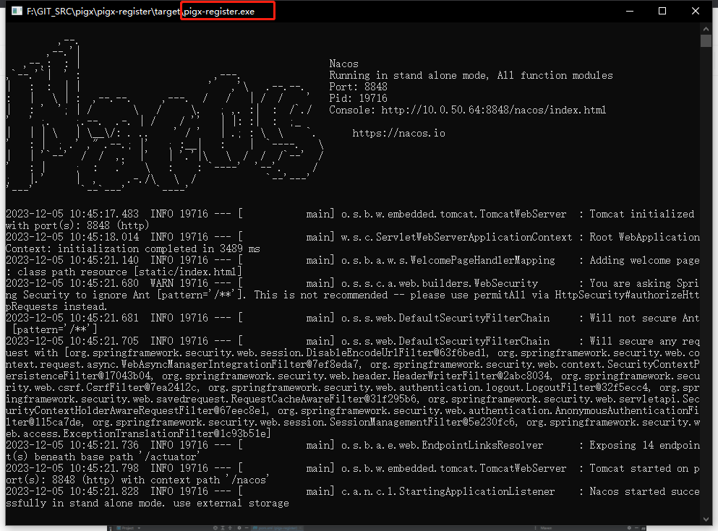Minimize the pigx-register.exe console window
This screenshot has height=531, width=718.
point(630,11)
